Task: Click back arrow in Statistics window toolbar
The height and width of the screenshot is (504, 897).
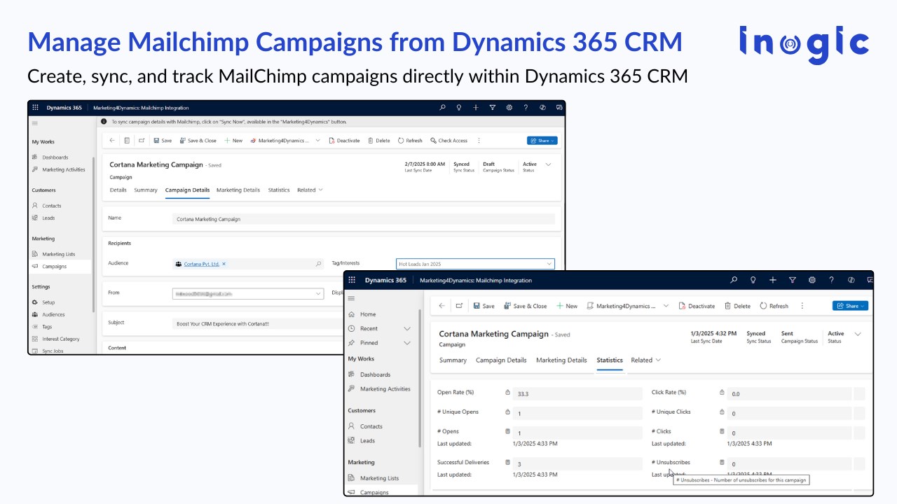Action: (x=441, y=306)
